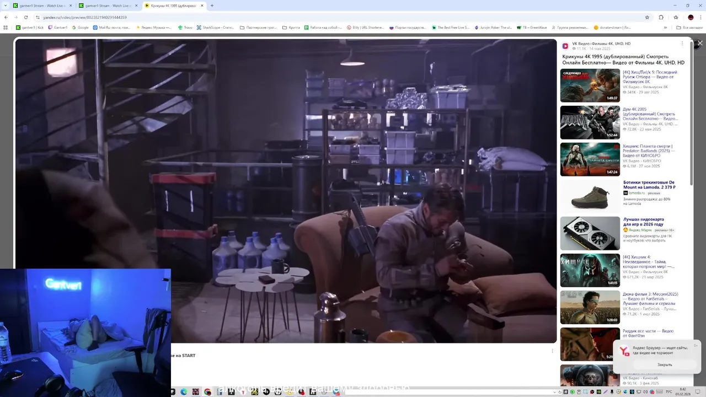Image resolution: width=706 pixels, height=397 pixels.
Task: Open Microsoft Edge from the taskbar
Action: pyautogui.click(x=184, y=392)
